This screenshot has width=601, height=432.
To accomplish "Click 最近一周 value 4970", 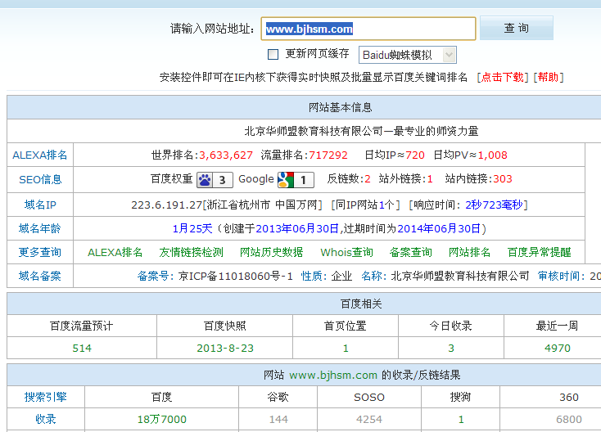I will [558, 348].
